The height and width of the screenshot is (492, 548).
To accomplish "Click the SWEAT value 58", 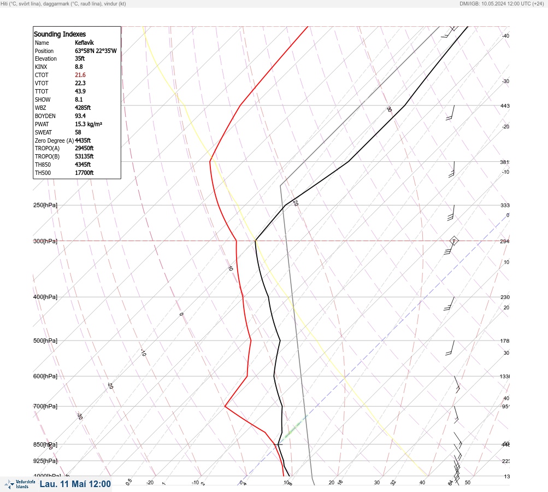I will [x=78, y=132].
